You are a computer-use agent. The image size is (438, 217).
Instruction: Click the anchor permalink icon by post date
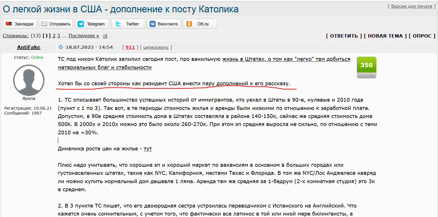61,47
